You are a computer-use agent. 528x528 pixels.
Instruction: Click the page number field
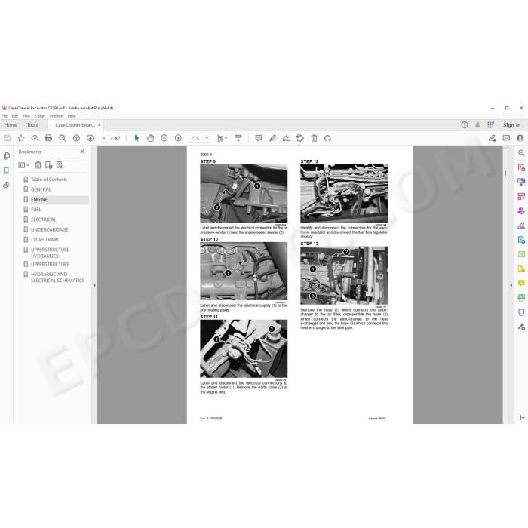(x=104, y=138)
